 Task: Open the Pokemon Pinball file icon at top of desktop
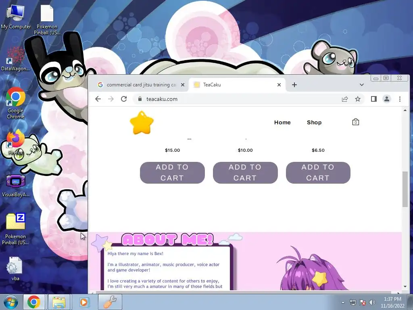47,20
